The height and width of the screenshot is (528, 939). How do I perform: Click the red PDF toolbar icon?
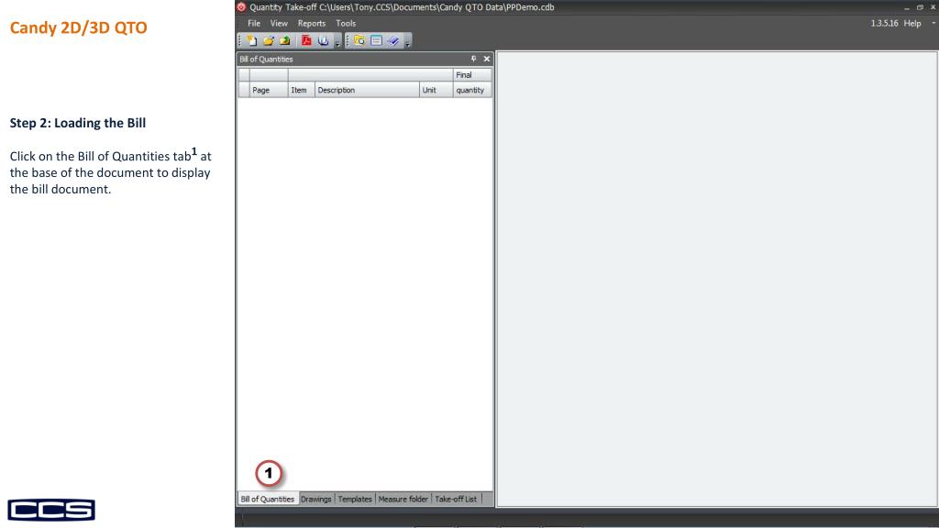pos(306,40)
